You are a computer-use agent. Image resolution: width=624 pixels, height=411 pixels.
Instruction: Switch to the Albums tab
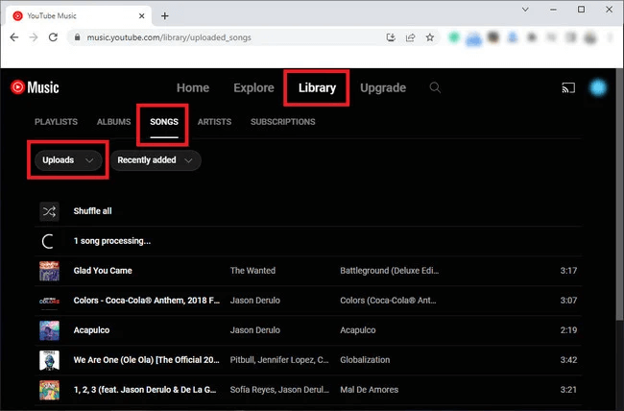(x=113, y=122)
